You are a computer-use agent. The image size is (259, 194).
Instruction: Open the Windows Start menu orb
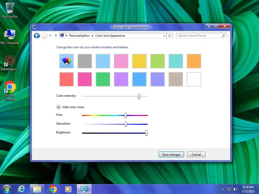pos(7,189)
